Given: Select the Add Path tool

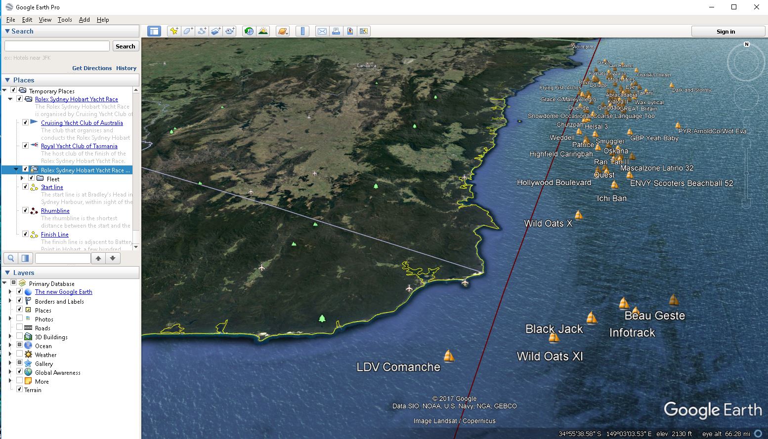Looking at the screenshot, I should click(202, 31).
